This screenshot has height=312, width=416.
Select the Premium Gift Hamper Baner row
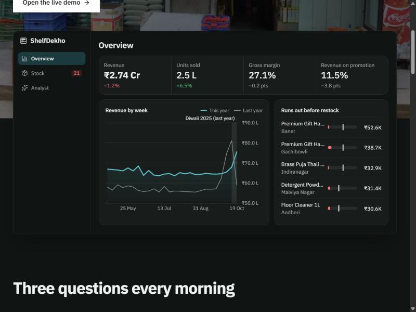(331, 127)
